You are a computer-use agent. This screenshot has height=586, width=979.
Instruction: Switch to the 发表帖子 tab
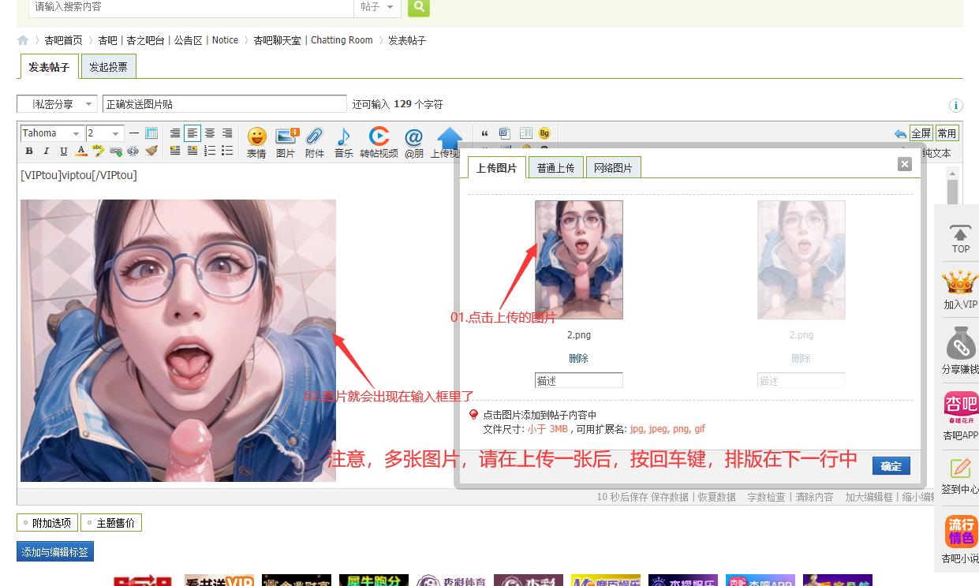[49, 67]
